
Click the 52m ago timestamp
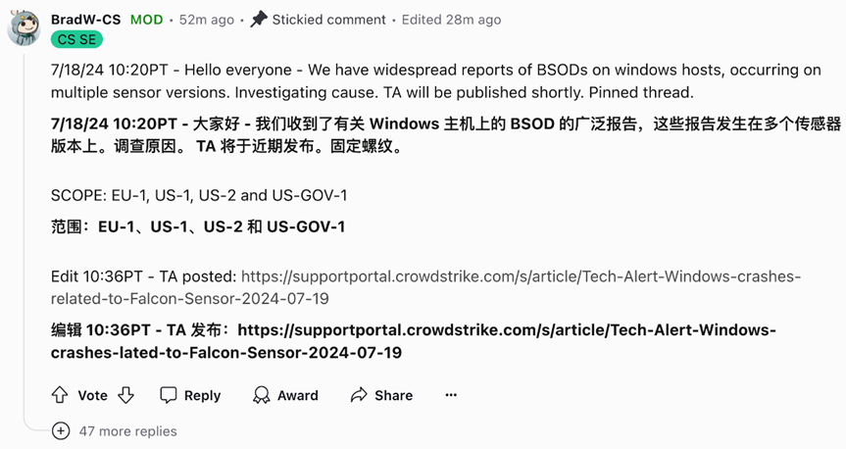click(x=207, y=19)
